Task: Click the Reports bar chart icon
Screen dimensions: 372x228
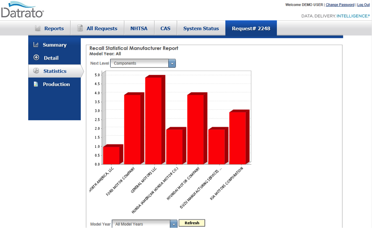Action: click(x=38, y=28)
